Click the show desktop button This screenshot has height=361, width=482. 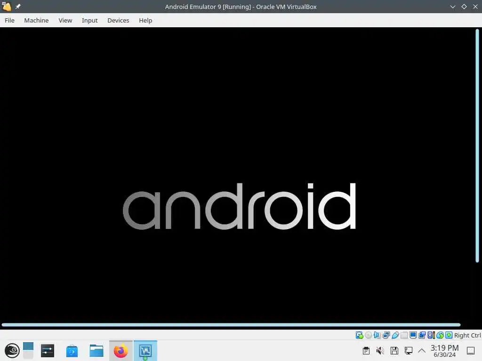(471, 351)
